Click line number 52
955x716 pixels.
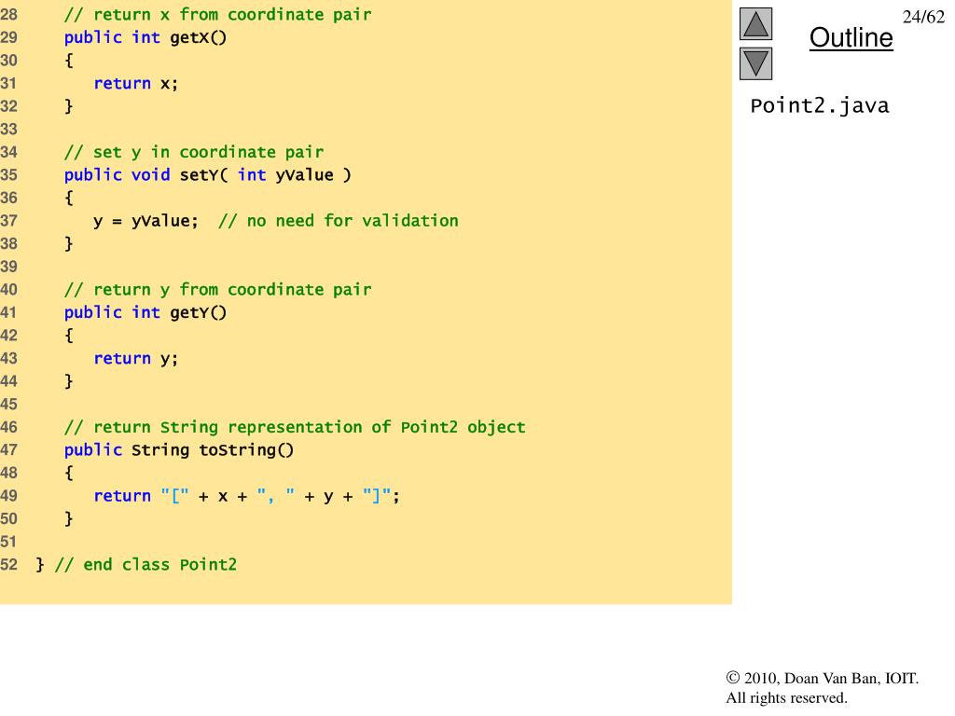click(9, 565)
